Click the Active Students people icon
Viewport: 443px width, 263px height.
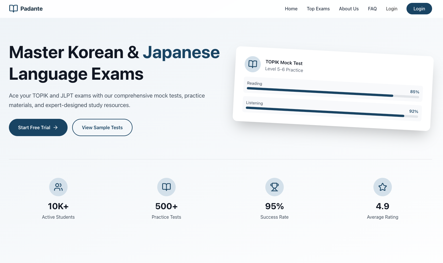[x=58, y=187]
